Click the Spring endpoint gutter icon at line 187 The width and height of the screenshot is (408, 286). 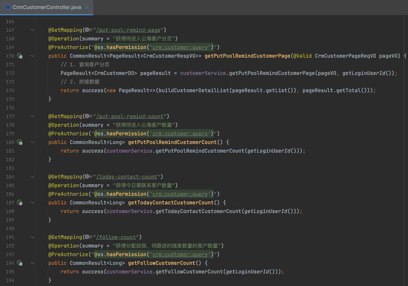click(20, 203)
